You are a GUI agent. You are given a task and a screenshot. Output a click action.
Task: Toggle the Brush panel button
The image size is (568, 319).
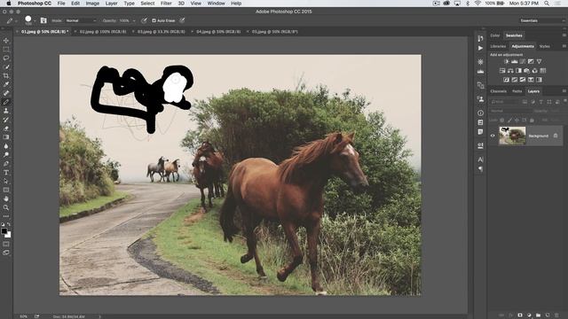pos(43,20)
